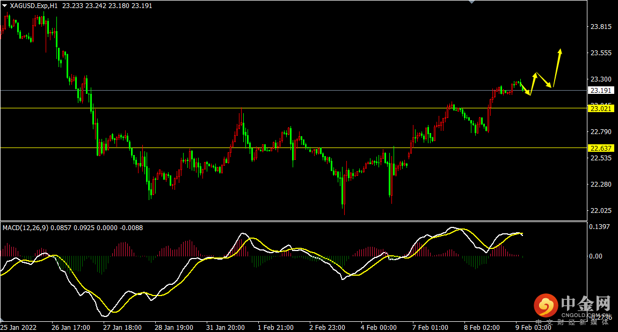This screenshot has width=618, height=332.
Task: Click the 31 Jan 20:00 time label
Action: tap(225, 327)
